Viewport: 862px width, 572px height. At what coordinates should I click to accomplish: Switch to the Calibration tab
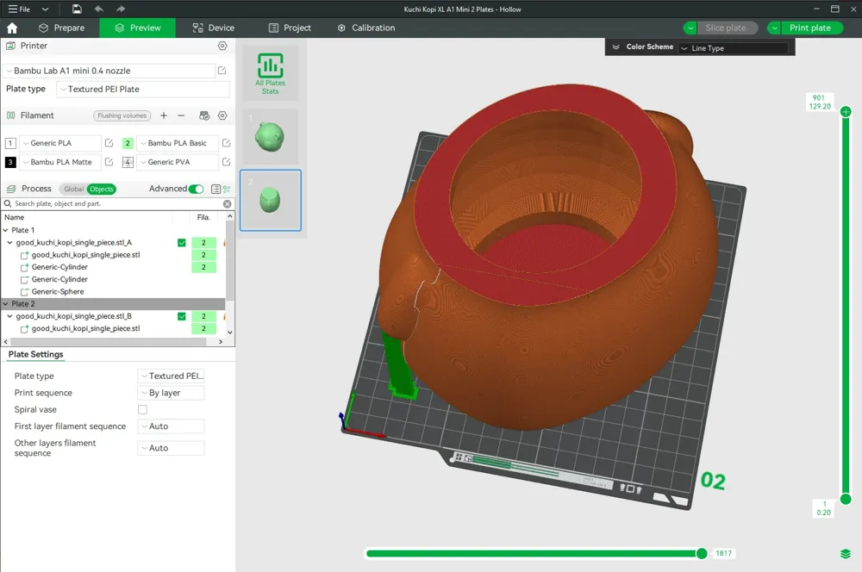pyautogui.click(x=366, y=28)
